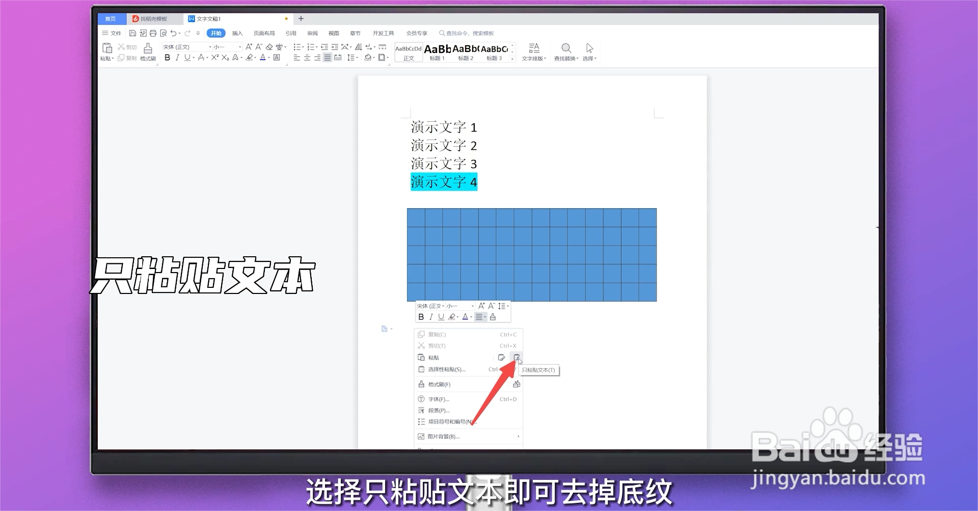Click the 只粘贴文本 paste-text-only icon
Screen dimensions: 978x511
tap(518, 357)
